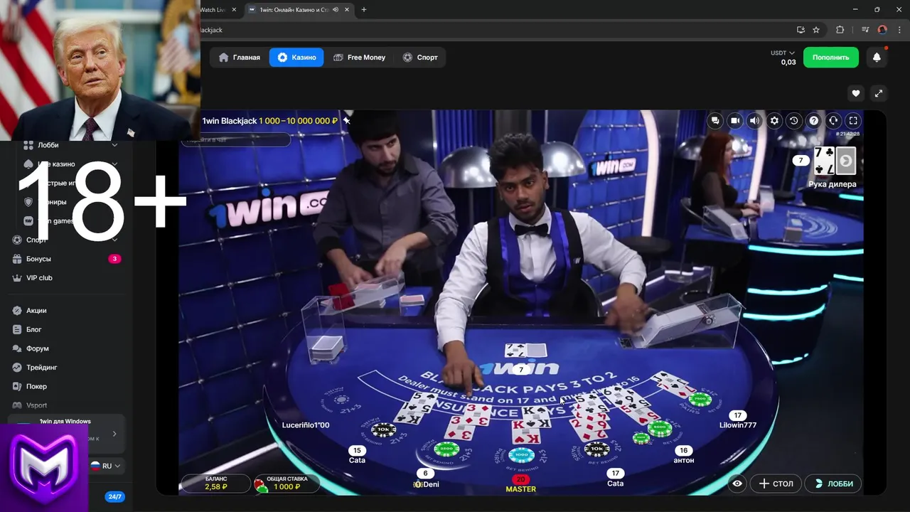The image size is (910, 512).
Task: Open Блог sidebar link
Action: (34, 330)
